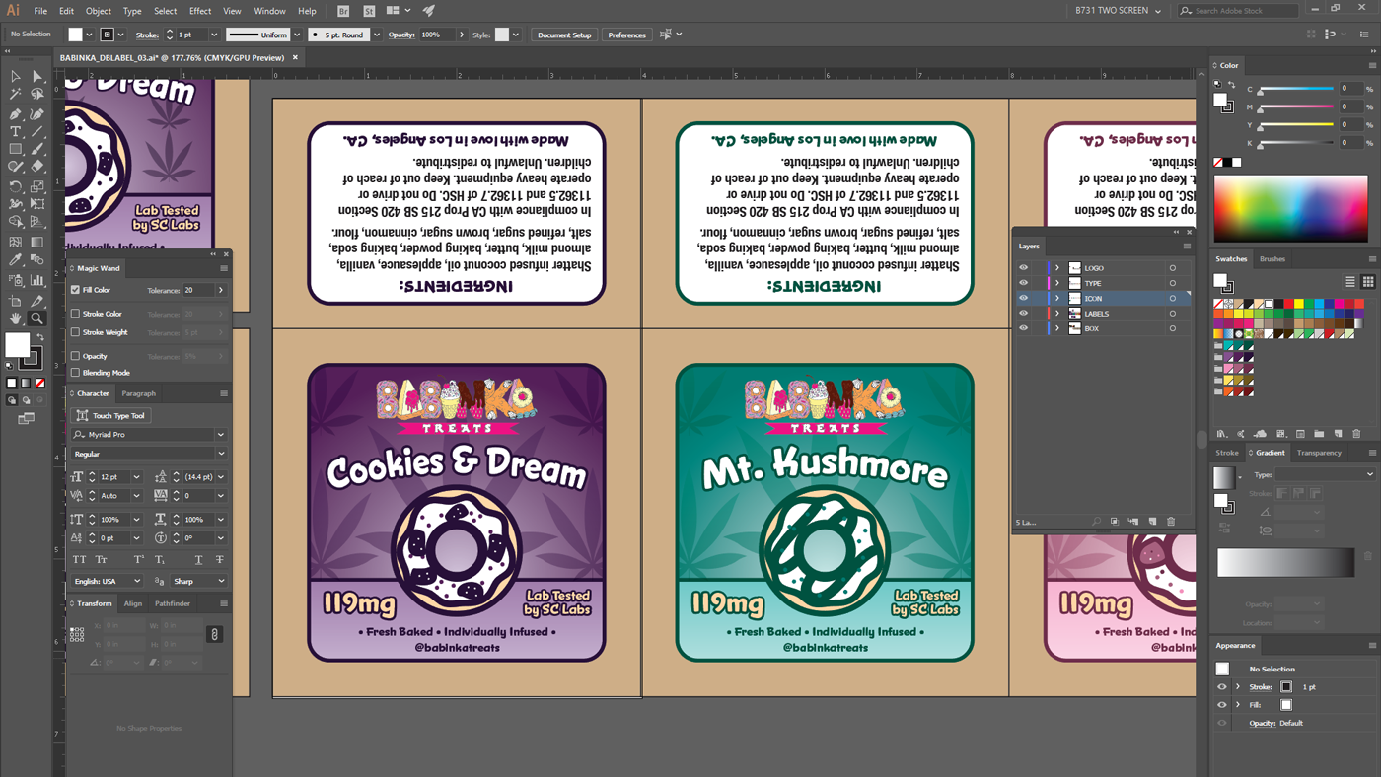
Task: Open the File menu
Action: [40, 11]
